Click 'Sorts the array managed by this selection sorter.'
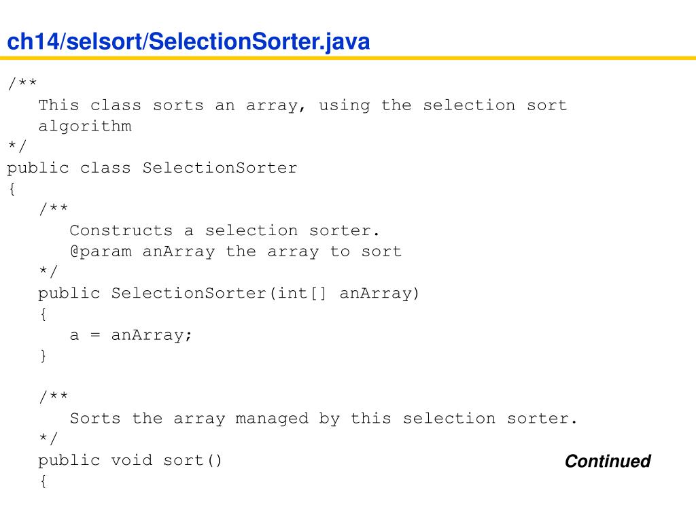Screen dimensions: 696x522 (x=323, y=418)
